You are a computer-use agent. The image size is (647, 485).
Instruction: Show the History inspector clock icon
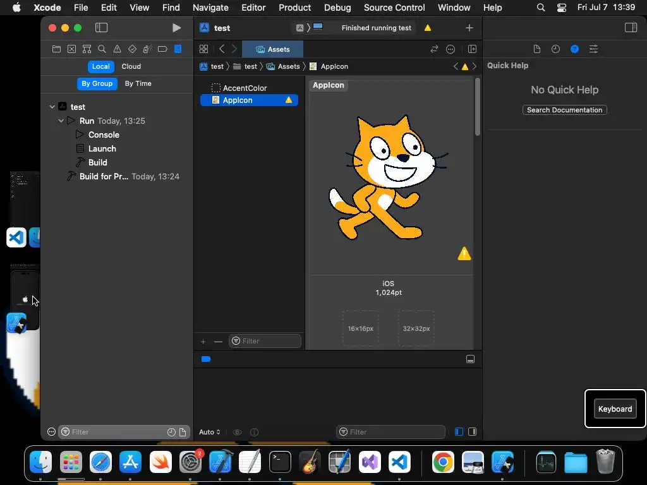click(556, 49)
